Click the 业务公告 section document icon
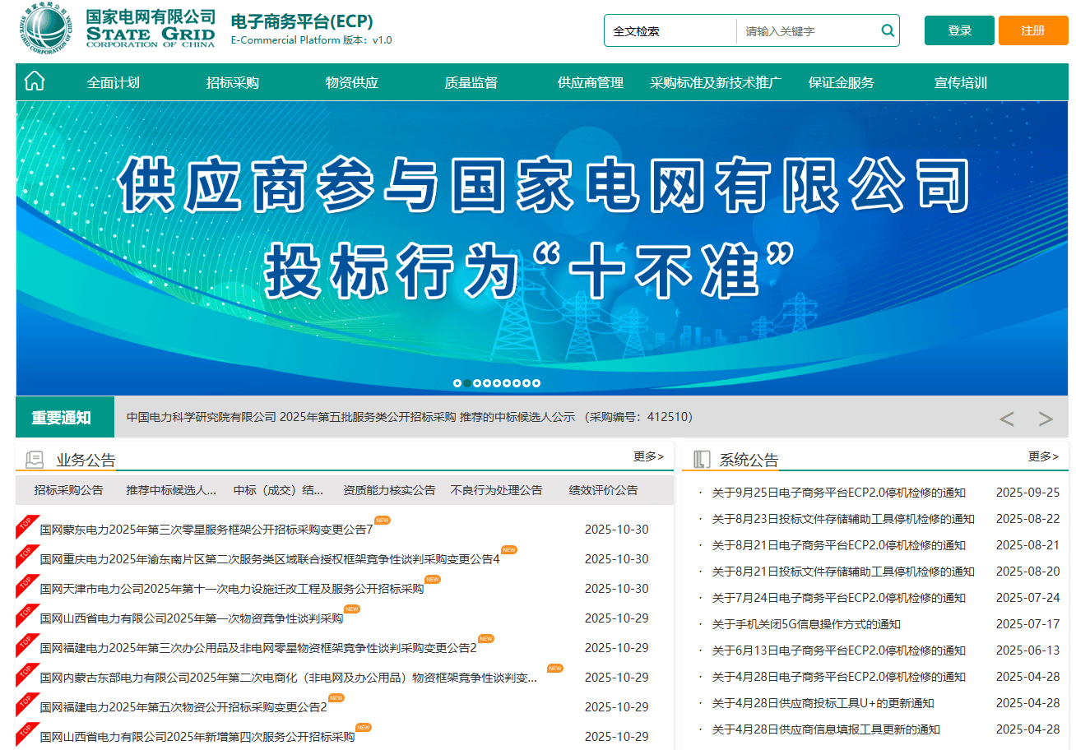The image size is (1076, 750). point(35,460)
